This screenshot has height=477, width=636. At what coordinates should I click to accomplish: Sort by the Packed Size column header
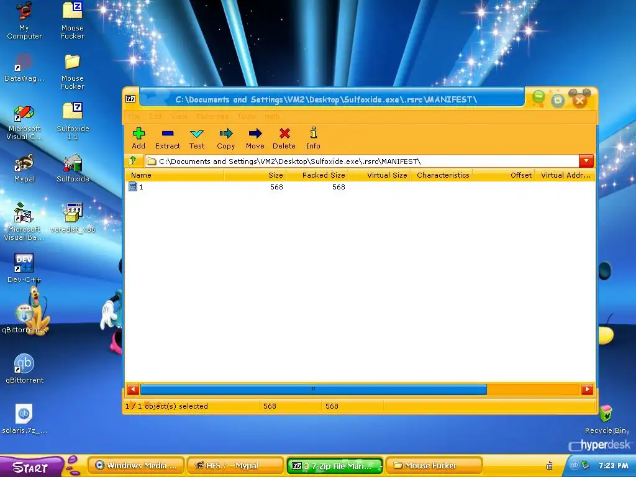(x=317, y=175)
